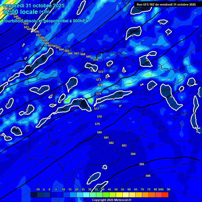The image size is (202, 202).
Task: Click the 580 geopotential contour label
Action: pyautogui.click(x=99, y=132)
